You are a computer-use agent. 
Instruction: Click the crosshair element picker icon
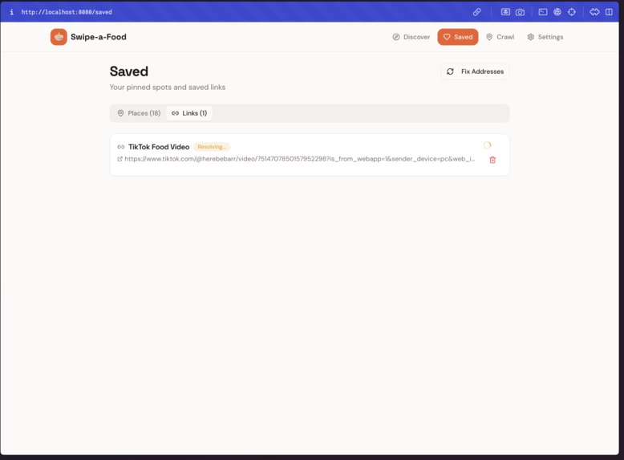pyautogui.click(x=572, y=12)
